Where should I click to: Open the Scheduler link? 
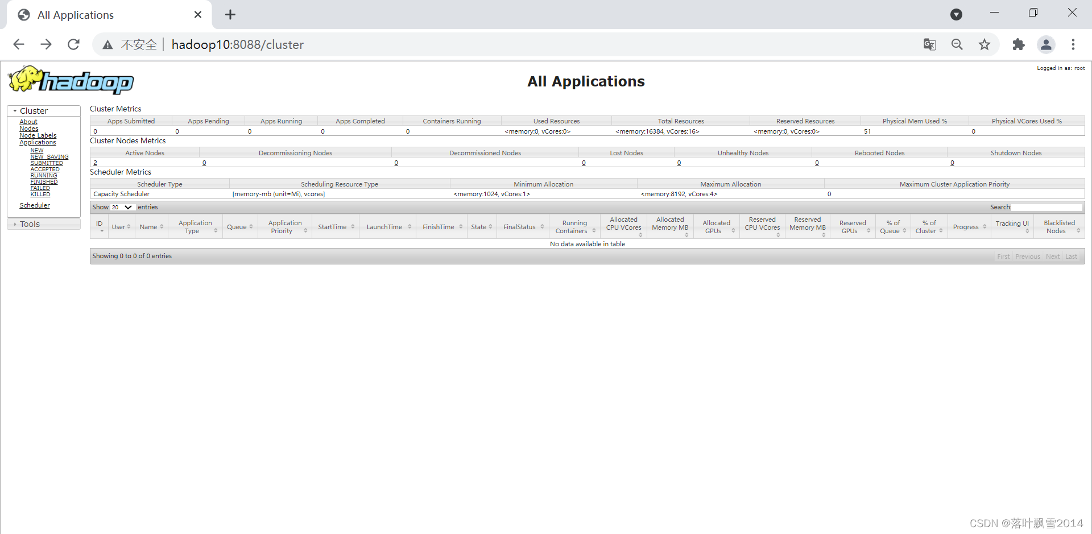click(35, 205)
